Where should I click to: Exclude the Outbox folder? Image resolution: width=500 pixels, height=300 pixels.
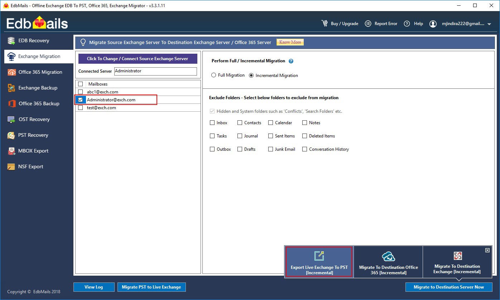[212, 149]
